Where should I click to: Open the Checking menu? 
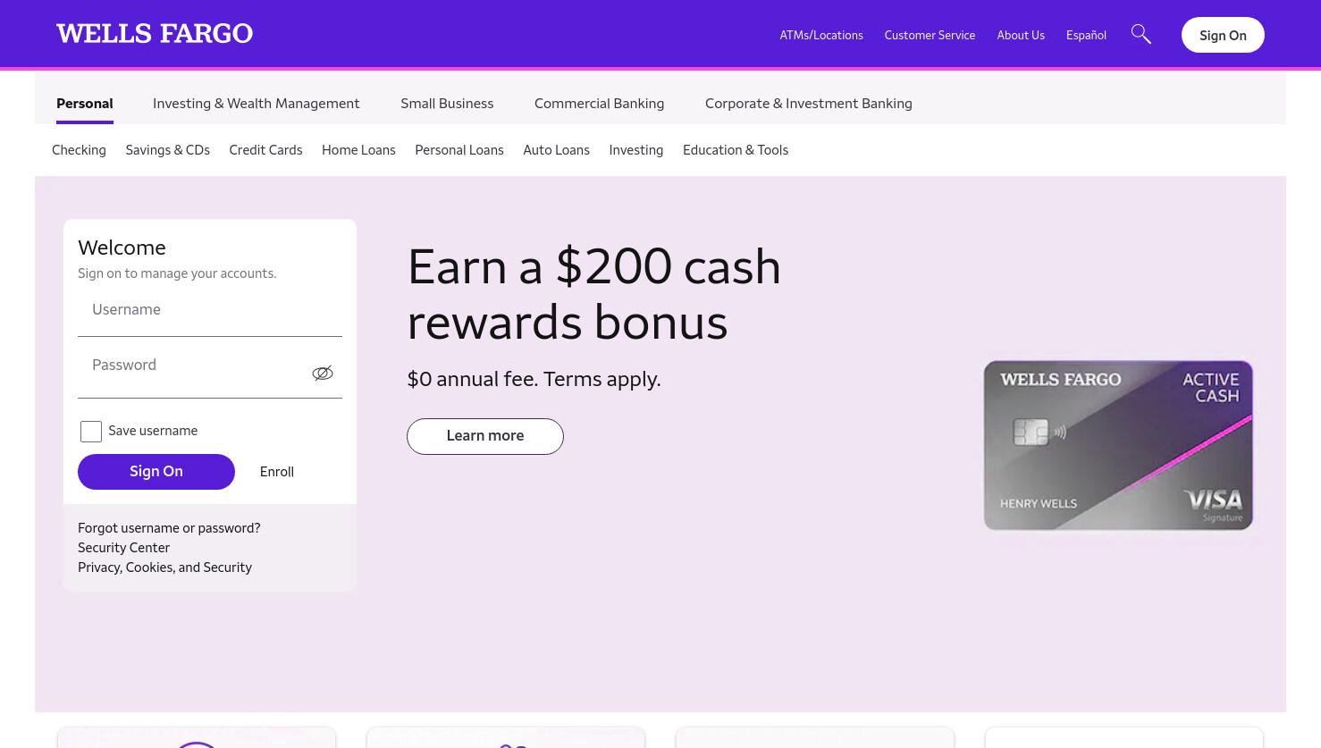pos(79,150)
